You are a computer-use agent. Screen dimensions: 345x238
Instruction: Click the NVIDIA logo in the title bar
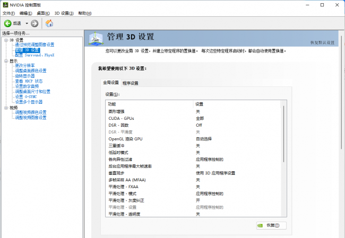pyautogui.click(x=5, y=5)
